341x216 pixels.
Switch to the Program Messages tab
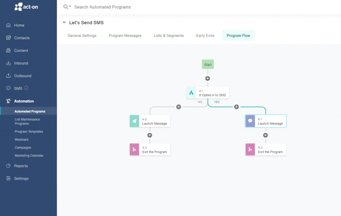click(x=125, y=35)
